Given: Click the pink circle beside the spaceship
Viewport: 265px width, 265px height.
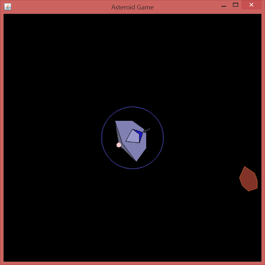Looking at the screenshot, I should [119, 145].
